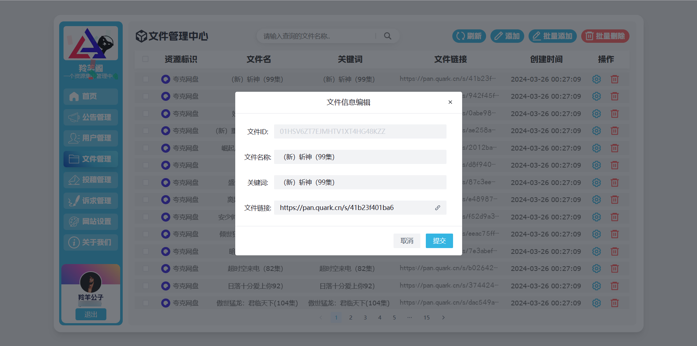
Task: Click the cube icon beside 文件管理中心 title
Action: coord(141,36)
